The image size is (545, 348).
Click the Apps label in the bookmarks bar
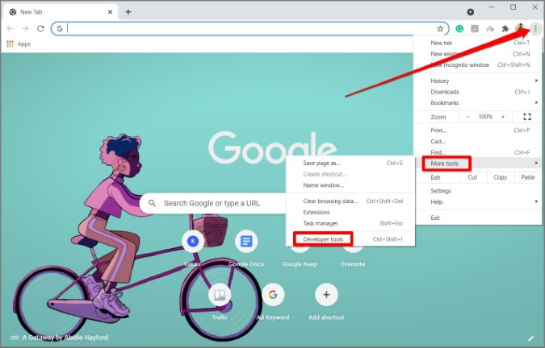tap(24, 44)
